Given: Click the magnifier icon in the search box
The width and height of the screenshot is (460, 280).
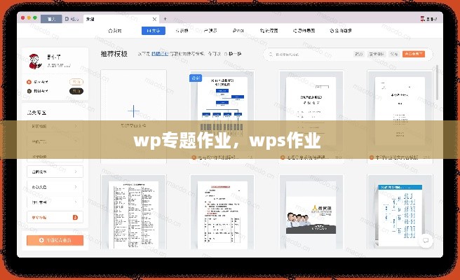Looking at the screenshot, I should (271, 54).
